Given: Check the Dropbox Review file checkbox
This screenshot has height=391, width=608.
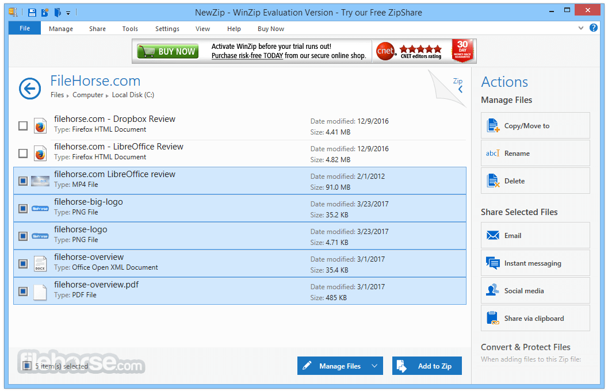Looking at the screenshot, I should tap(23, 126).
